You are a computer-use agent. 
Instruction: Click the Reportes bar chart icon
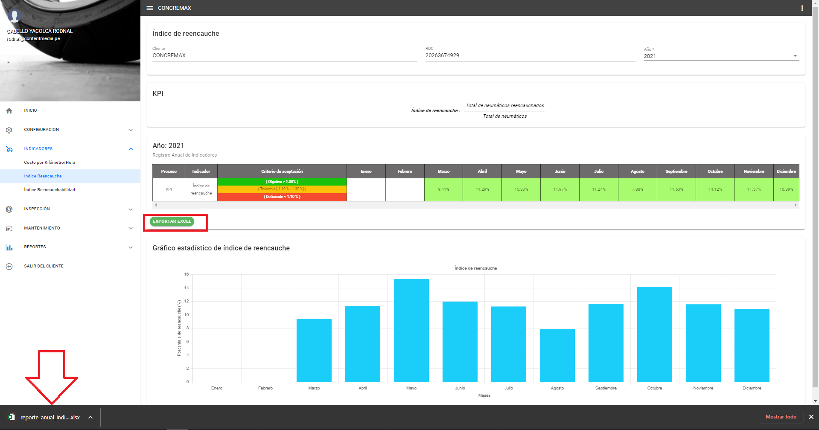click(9, 247)
